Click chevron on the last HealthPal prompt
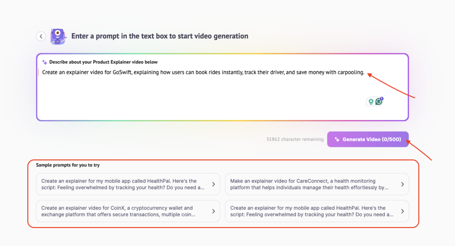Viewport: 455px width, 246px height. tap(402, 211)
